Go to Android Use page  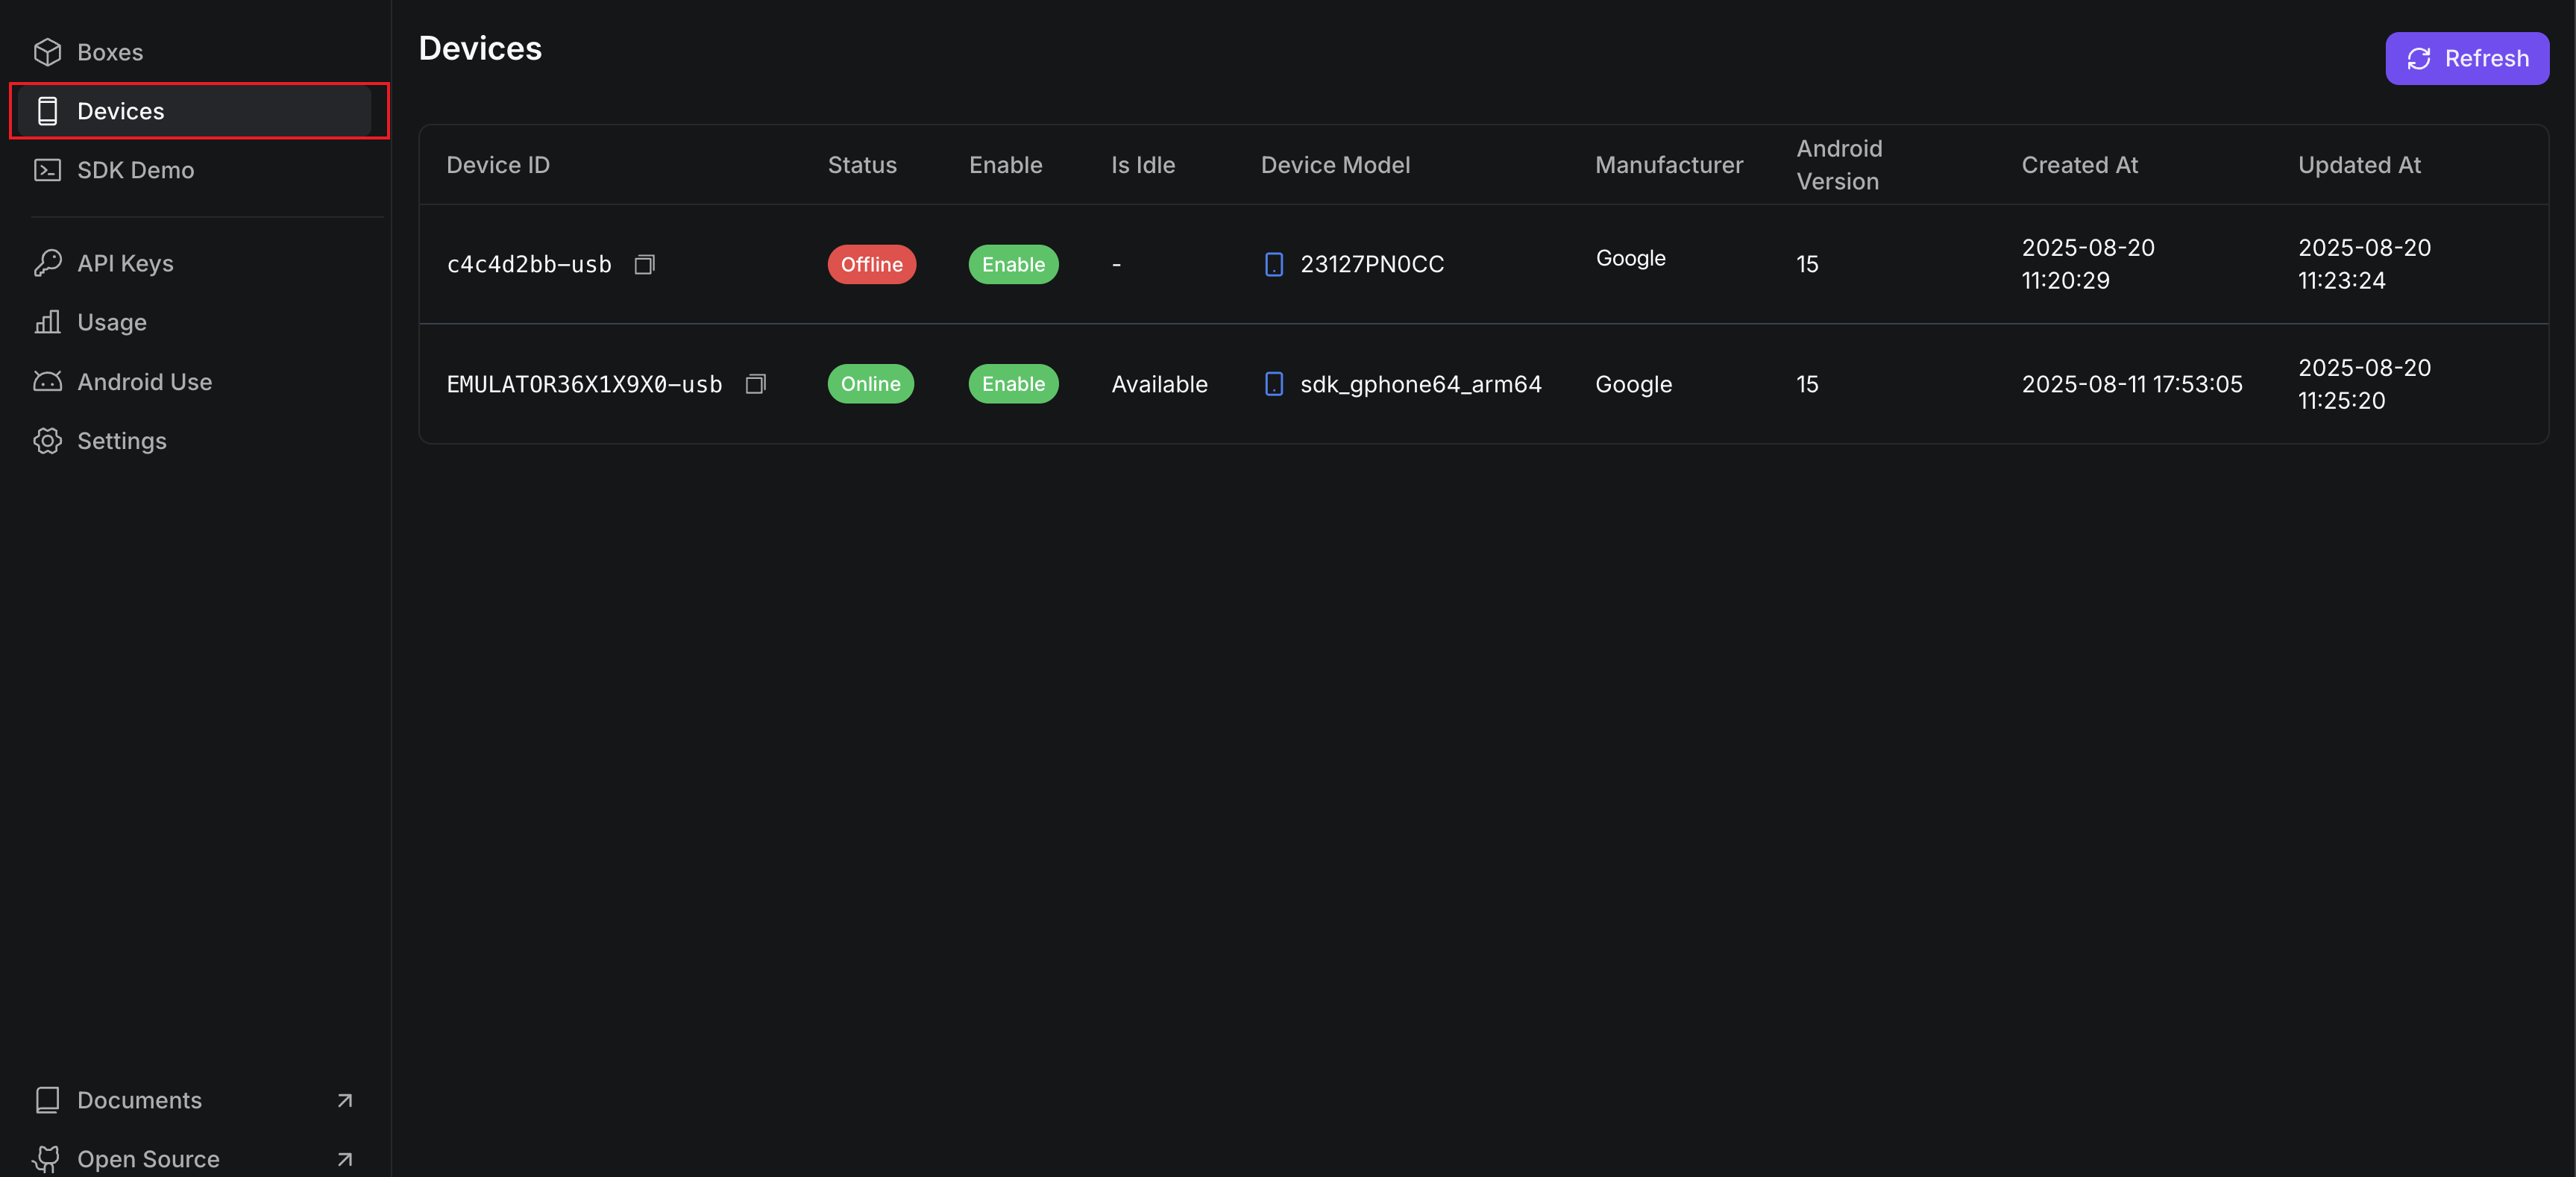[x=144, y=382]
